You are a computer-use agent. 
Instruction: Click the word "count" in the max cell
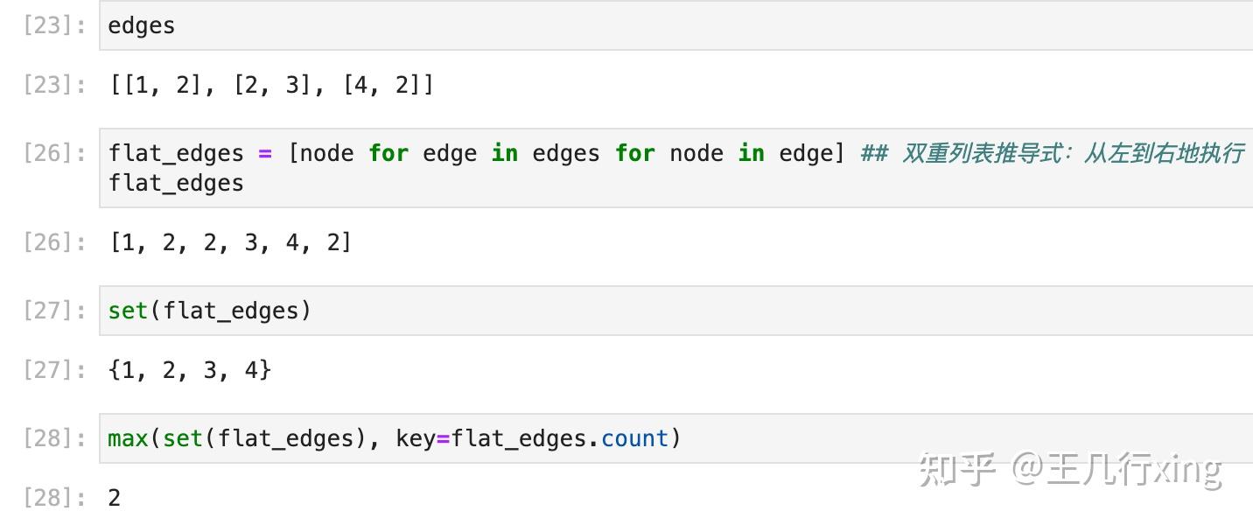pos(634,438)
